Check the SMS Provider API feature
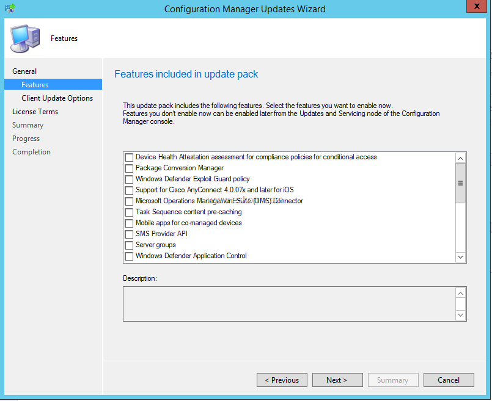This screenshot has width=492, height=401. pyautogui.click(x=129, y=234)
